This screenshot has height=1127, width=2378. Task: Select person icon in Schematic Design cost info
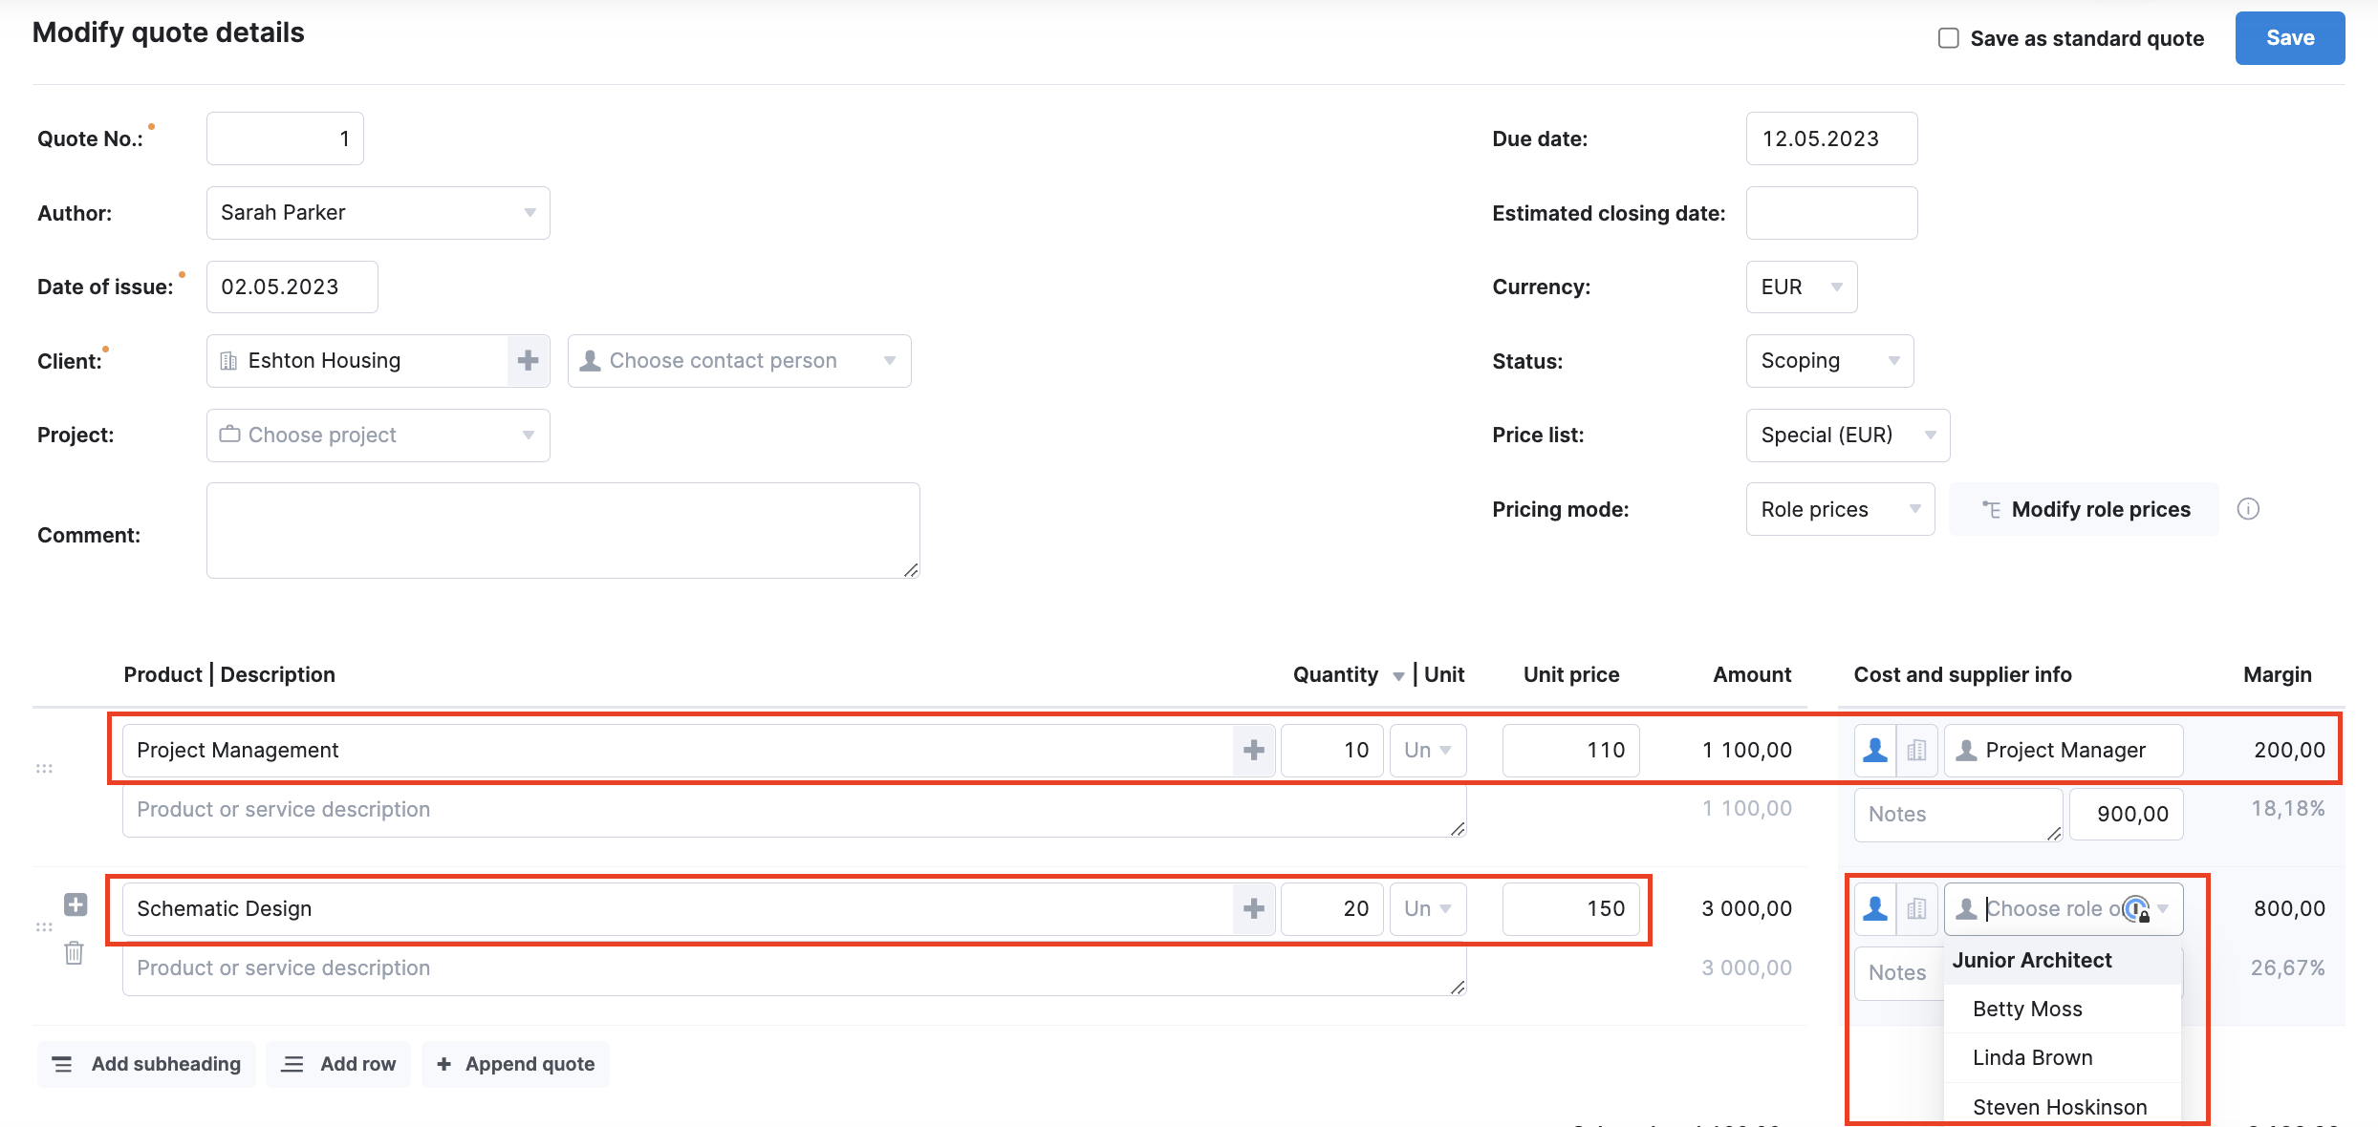pos(1875,909)
